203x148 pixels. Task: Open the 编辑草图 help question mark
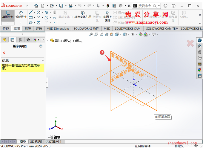[x=41, y=46]
